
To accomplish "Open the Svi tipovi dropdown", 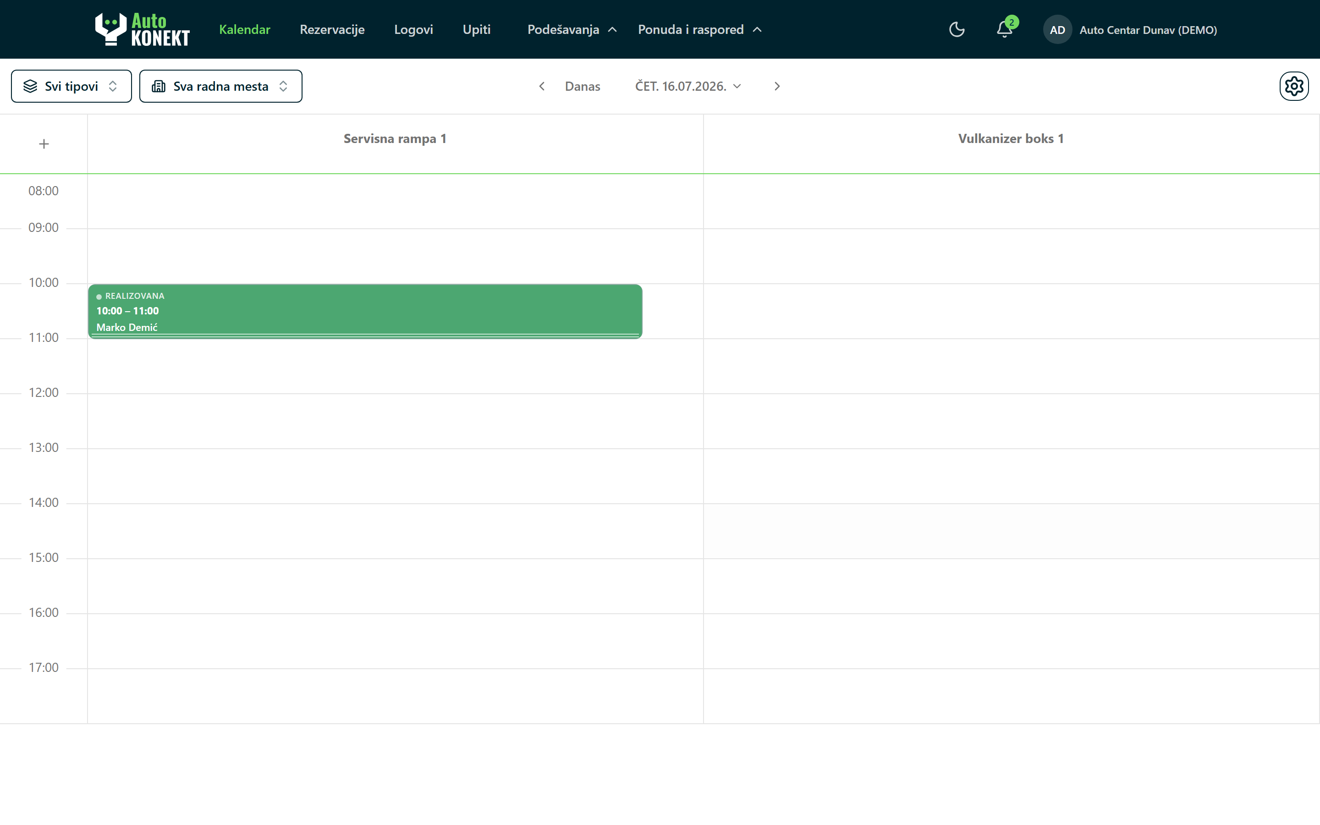I will [71, 86].
